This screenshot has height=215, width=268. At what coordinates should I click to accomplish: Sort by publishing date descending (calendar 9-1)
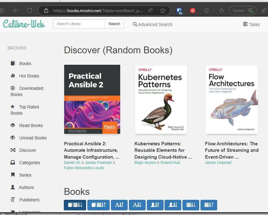coord(209,205)
